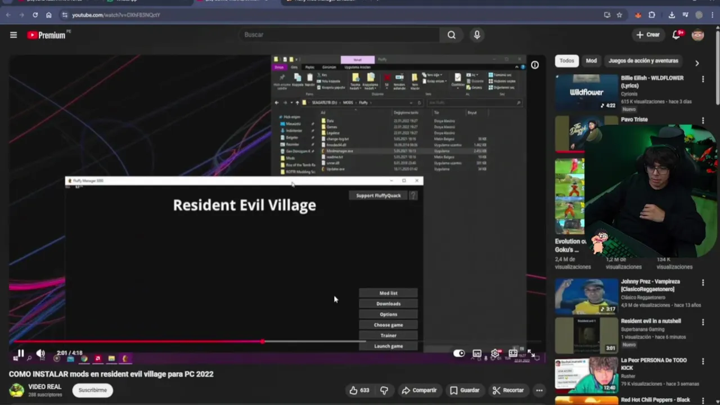Image resolution: width=720 pixels, height=405 pixels.
Task: Click Mod list in Fluffy Manager
Action: (388, 293)
